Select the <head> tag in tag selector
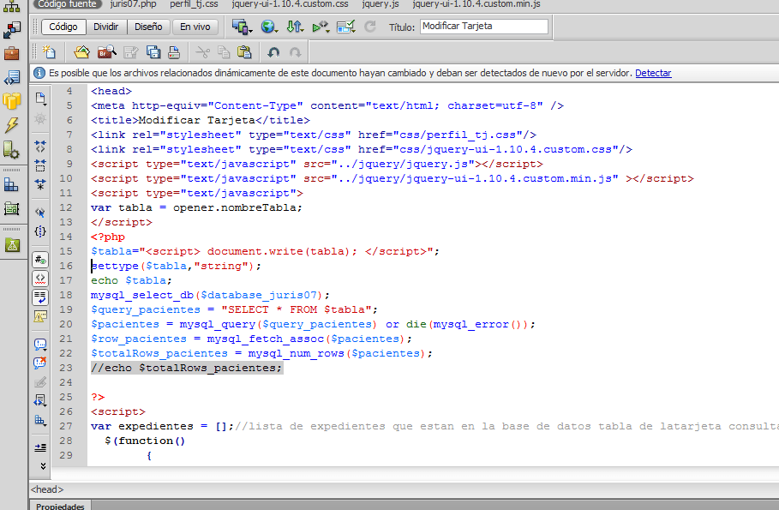This screenshot has height=510, width=779. (47, 489)
